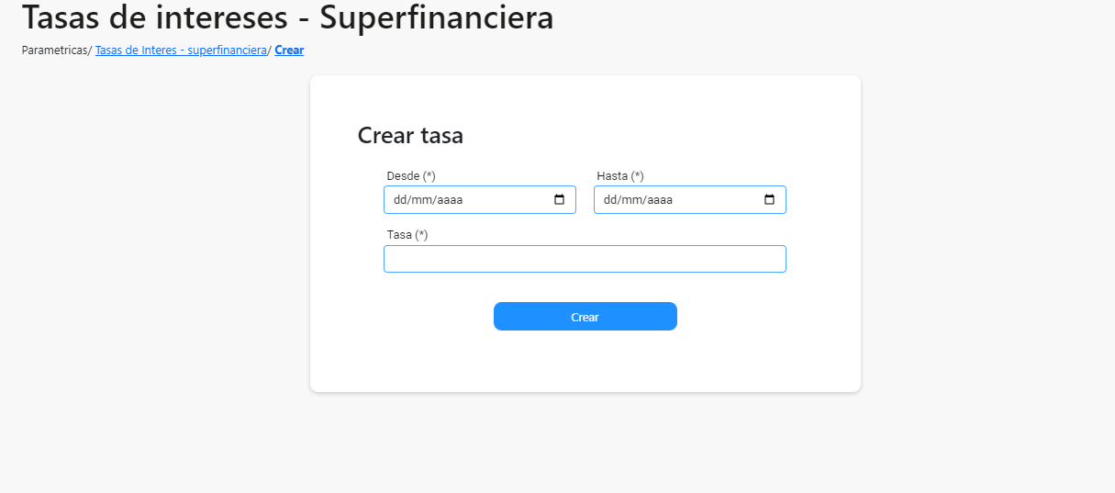Open Tasas de Interes - superfinanciera breadcrumb link

(x=181, y=50)
